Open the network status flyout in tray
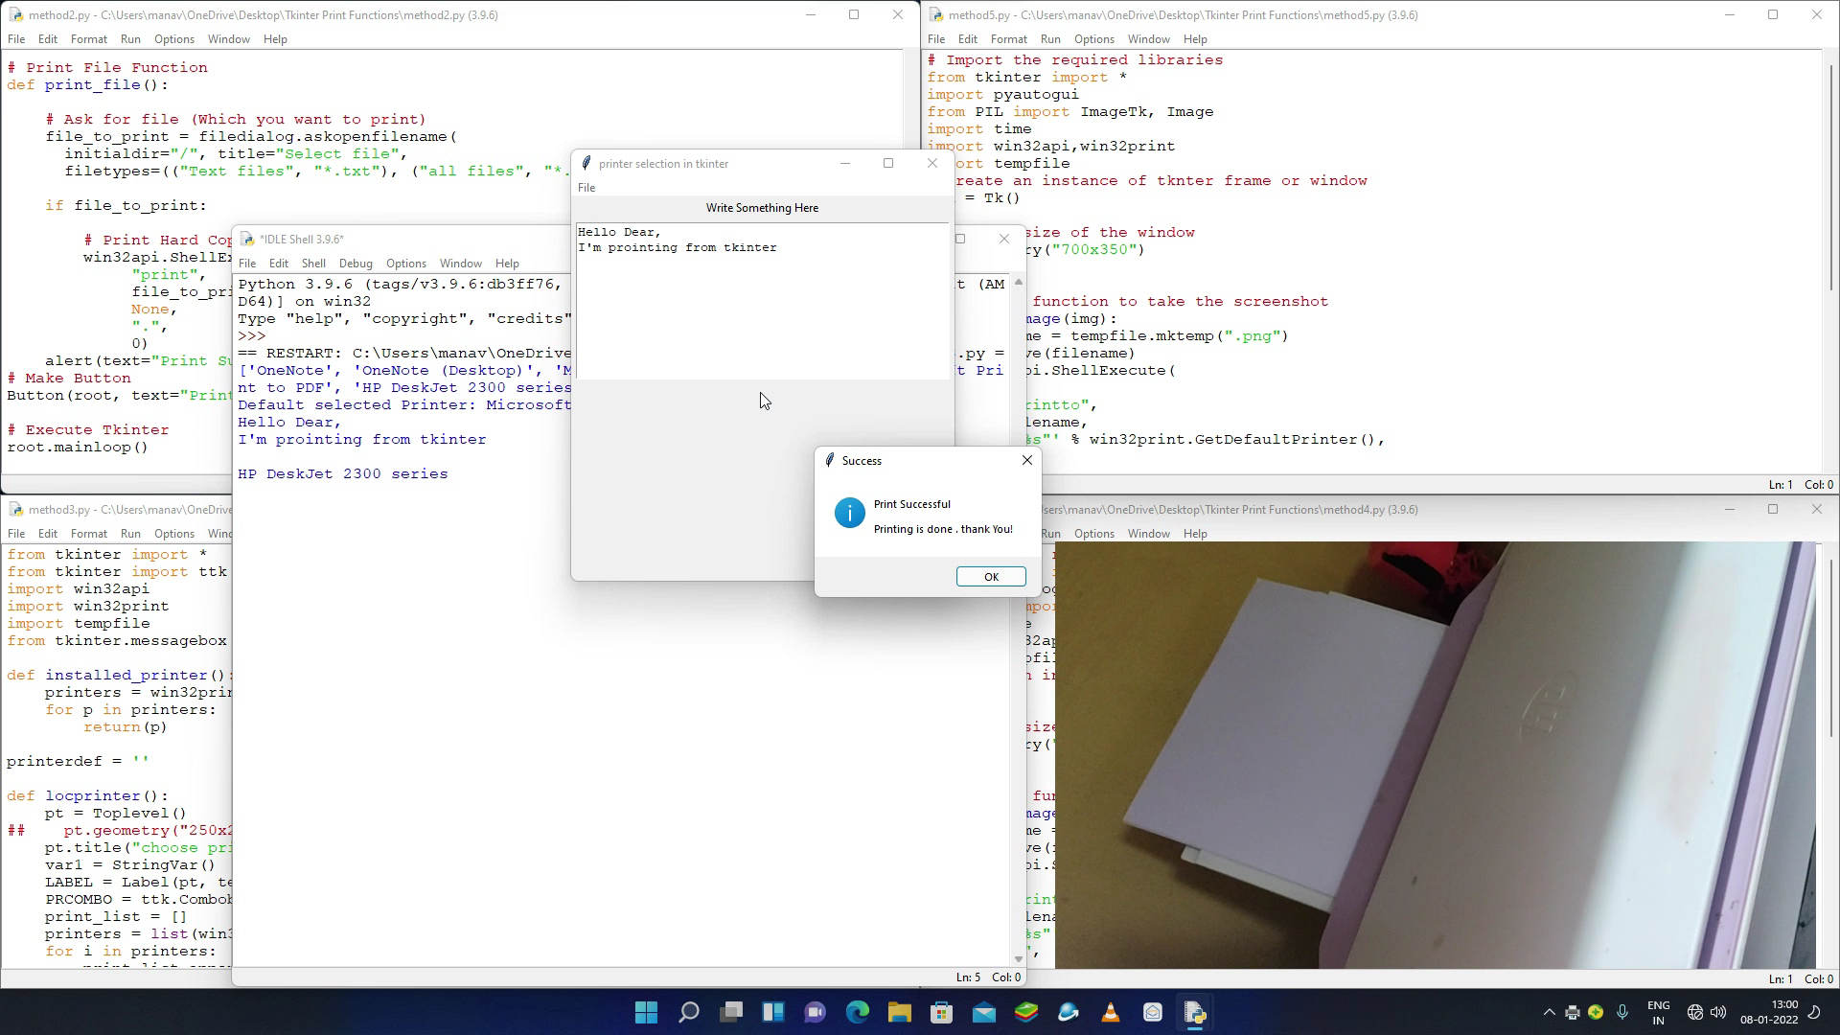1840x1035 pixels. pos(1696,1012)
